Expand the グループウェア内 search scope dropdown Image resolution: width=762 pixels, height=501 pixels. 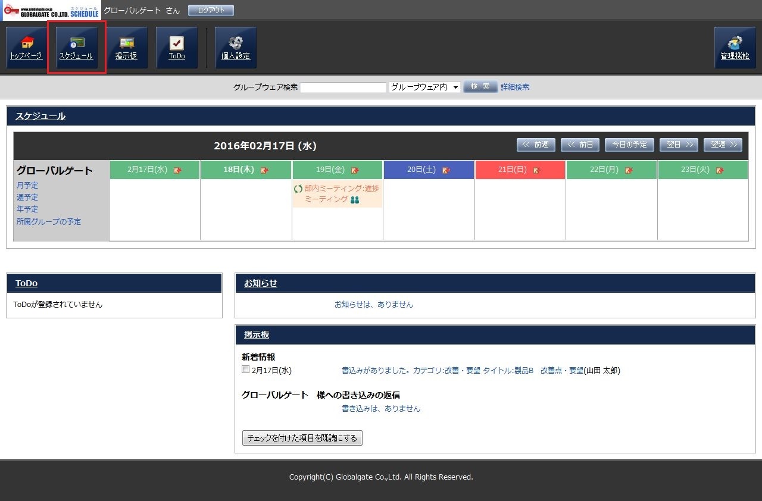pyautogui.click(x=424, y=87)
